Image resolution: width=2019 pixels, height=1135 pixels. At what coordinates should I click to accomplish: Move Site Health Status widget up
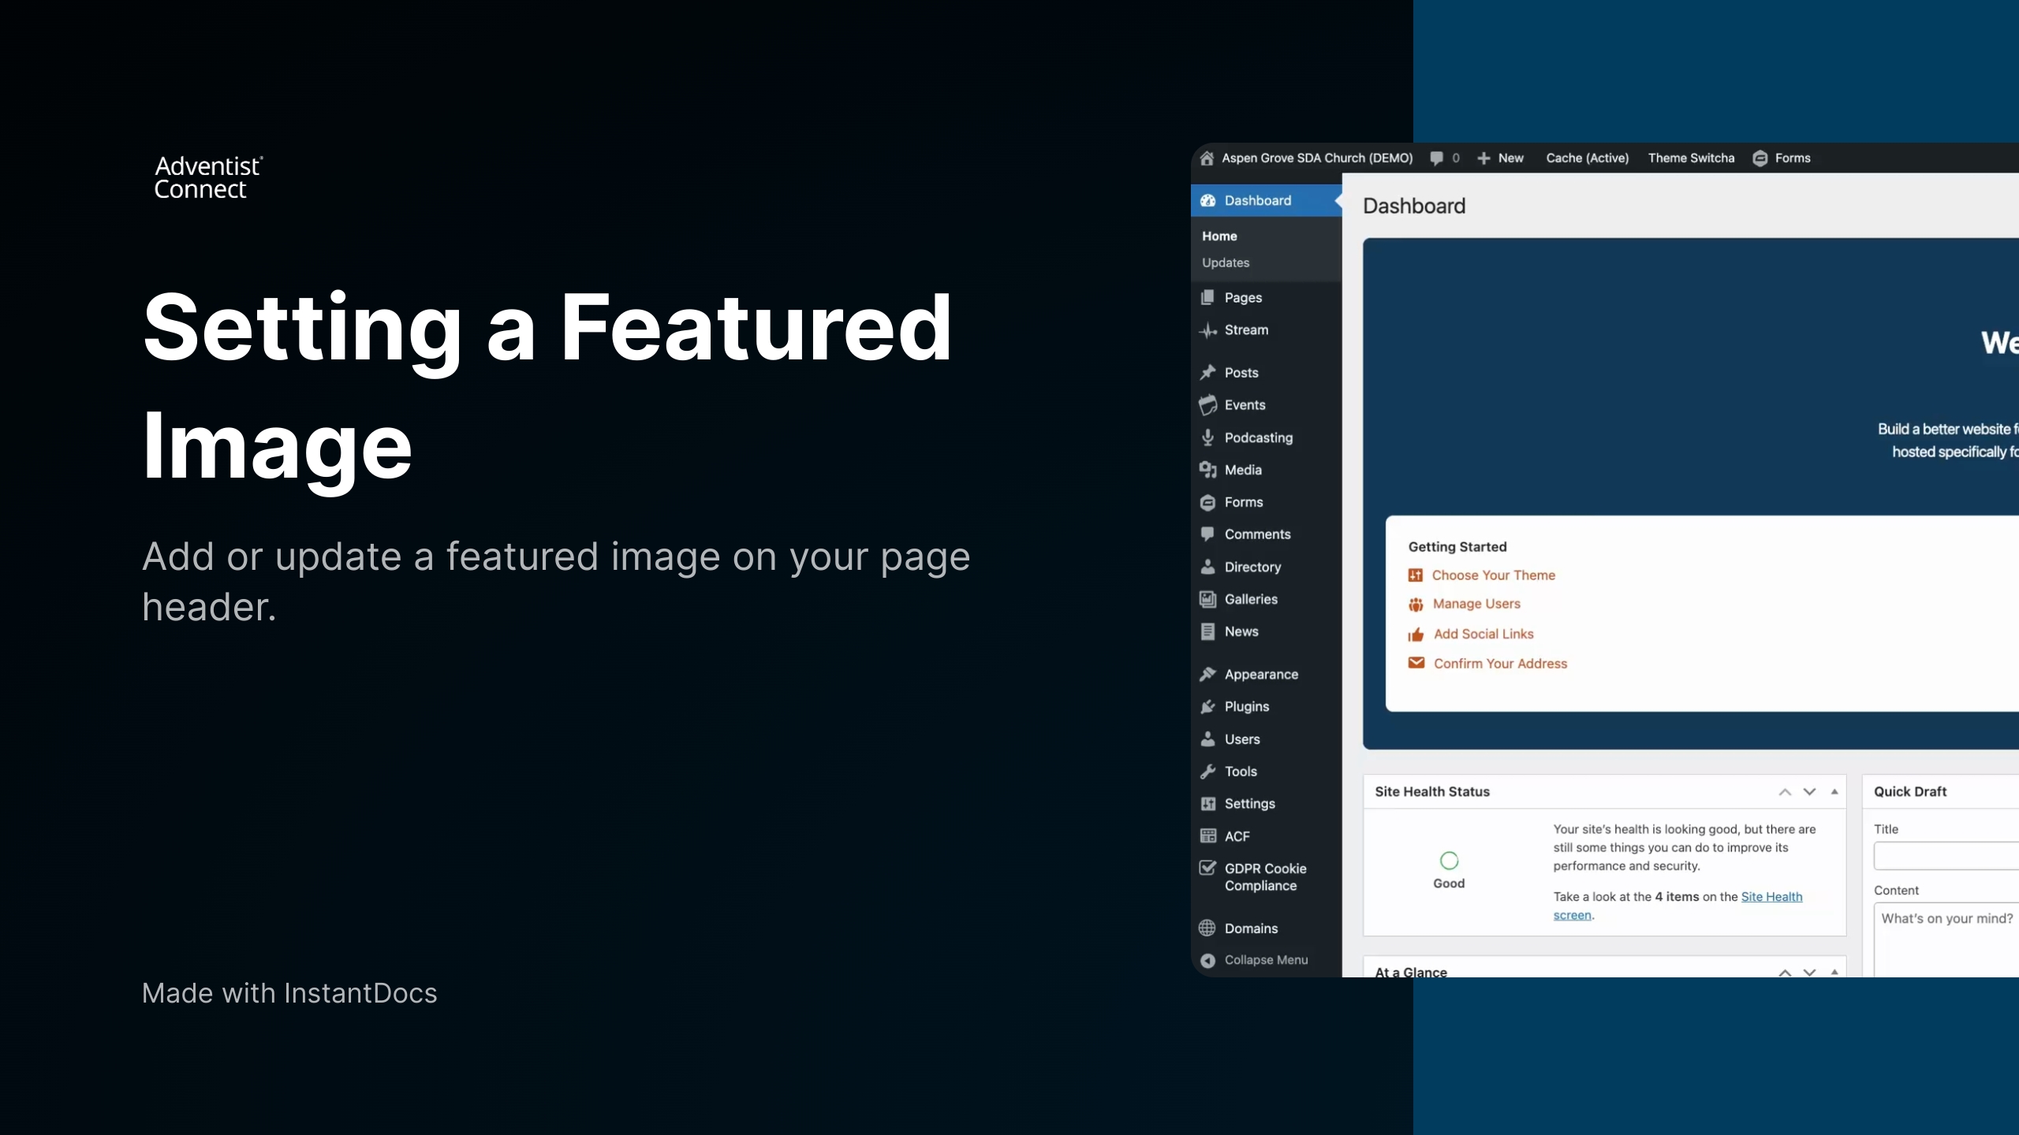point(1785,792)
